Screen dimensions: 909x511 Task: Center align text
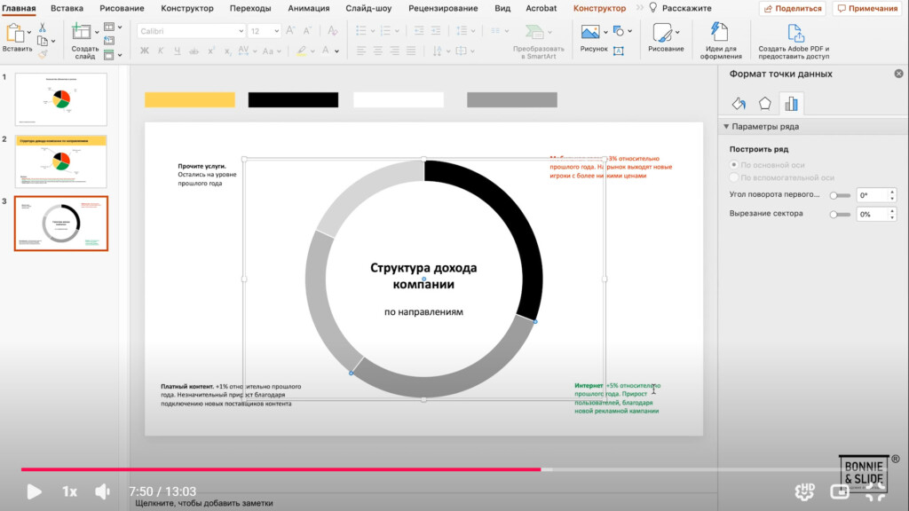point(378,51)
